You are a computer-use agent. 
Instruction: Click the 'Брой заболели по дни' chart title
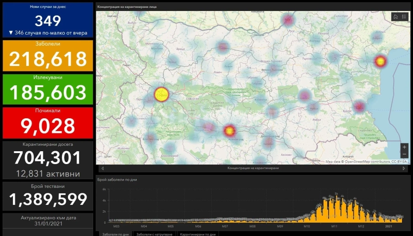coord(117,180)
